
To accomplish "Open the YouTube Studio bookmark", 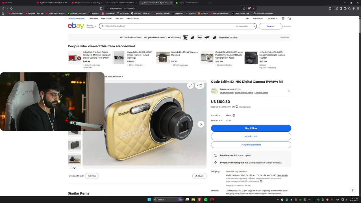I will [16, 13].
